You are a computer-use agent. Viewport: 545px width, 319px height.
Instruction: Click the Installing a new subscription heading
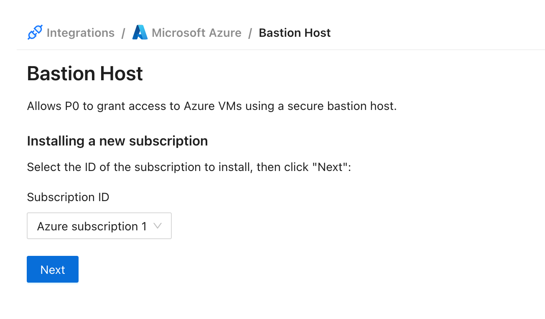117,141
